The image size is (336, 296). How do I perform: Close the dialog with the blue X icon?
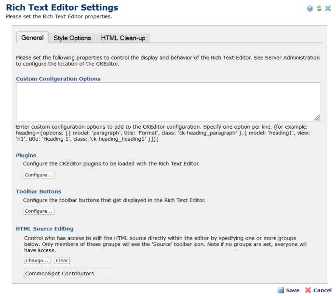(x=328, y=8)
